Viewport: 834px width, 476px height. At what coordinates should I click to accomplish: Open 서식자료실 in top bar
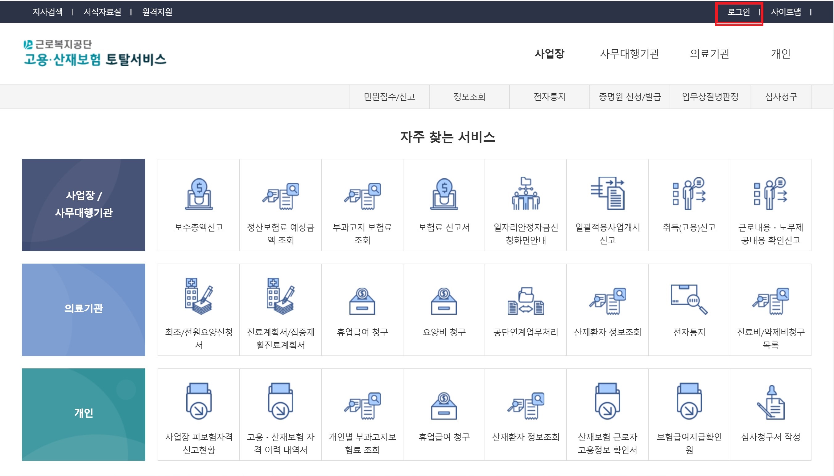tap(102, 12)
